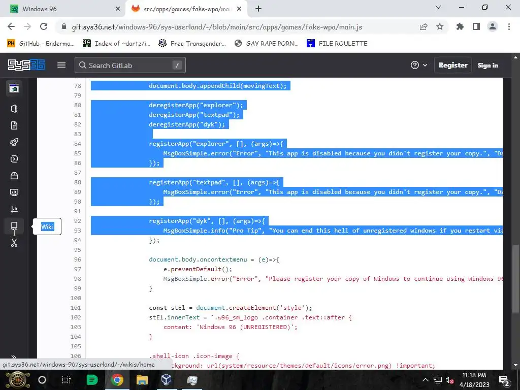520x390 pixels.
Task: Click the Register button
Action: coord(452,65)
